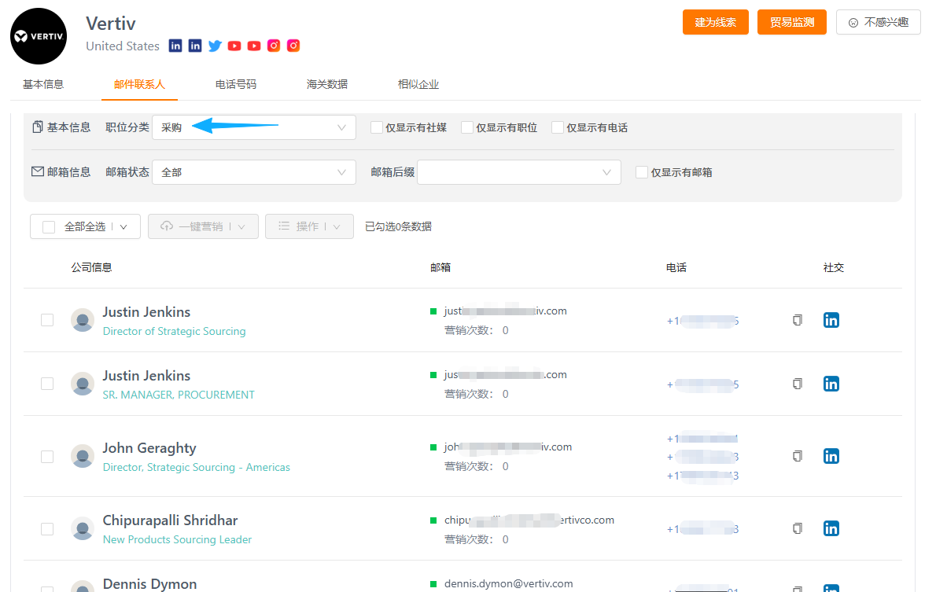This screenshot has height=592, width=925.
Task: Click the 邮箱信息 envelope icon
Action: click(x=38, y=171)
